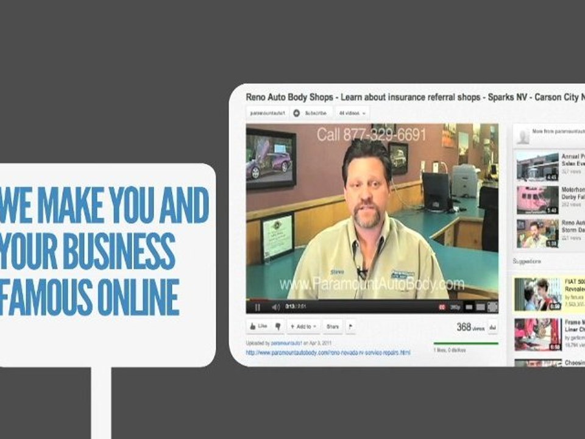Subscribe to the paramountauto1 channel

311,113
